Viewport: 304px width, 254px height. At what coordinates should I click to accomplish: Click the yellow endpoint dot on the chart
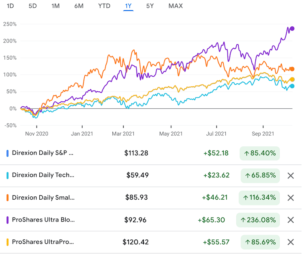coord(292,80)
